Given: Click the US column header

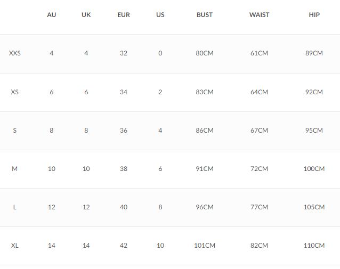Looking at the screenshot, I should click(x=160, y=15).
